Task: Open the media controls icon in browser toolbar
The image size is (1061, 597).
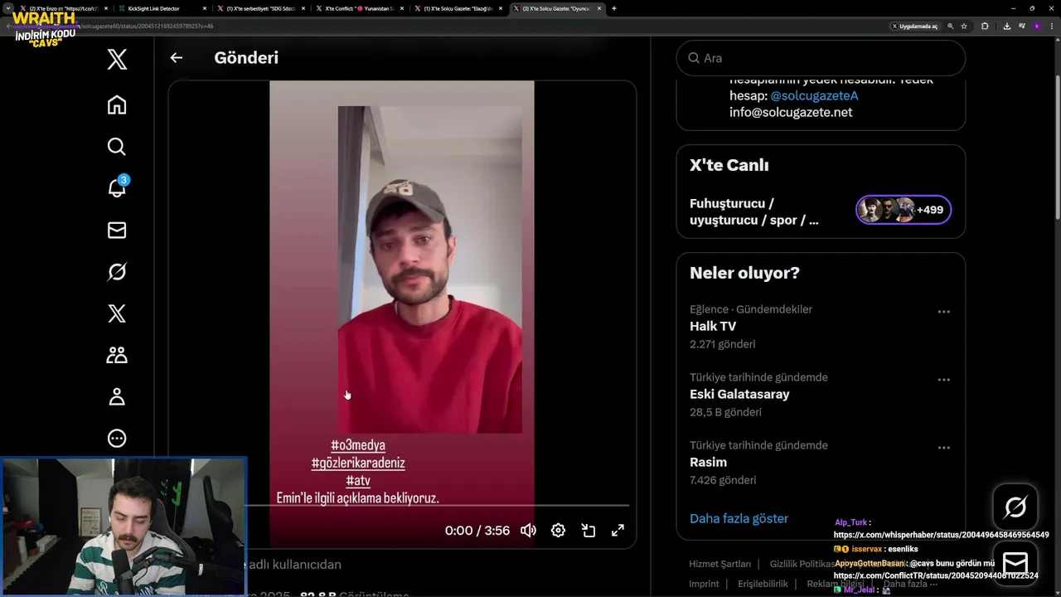Action: pos(1020,26)
